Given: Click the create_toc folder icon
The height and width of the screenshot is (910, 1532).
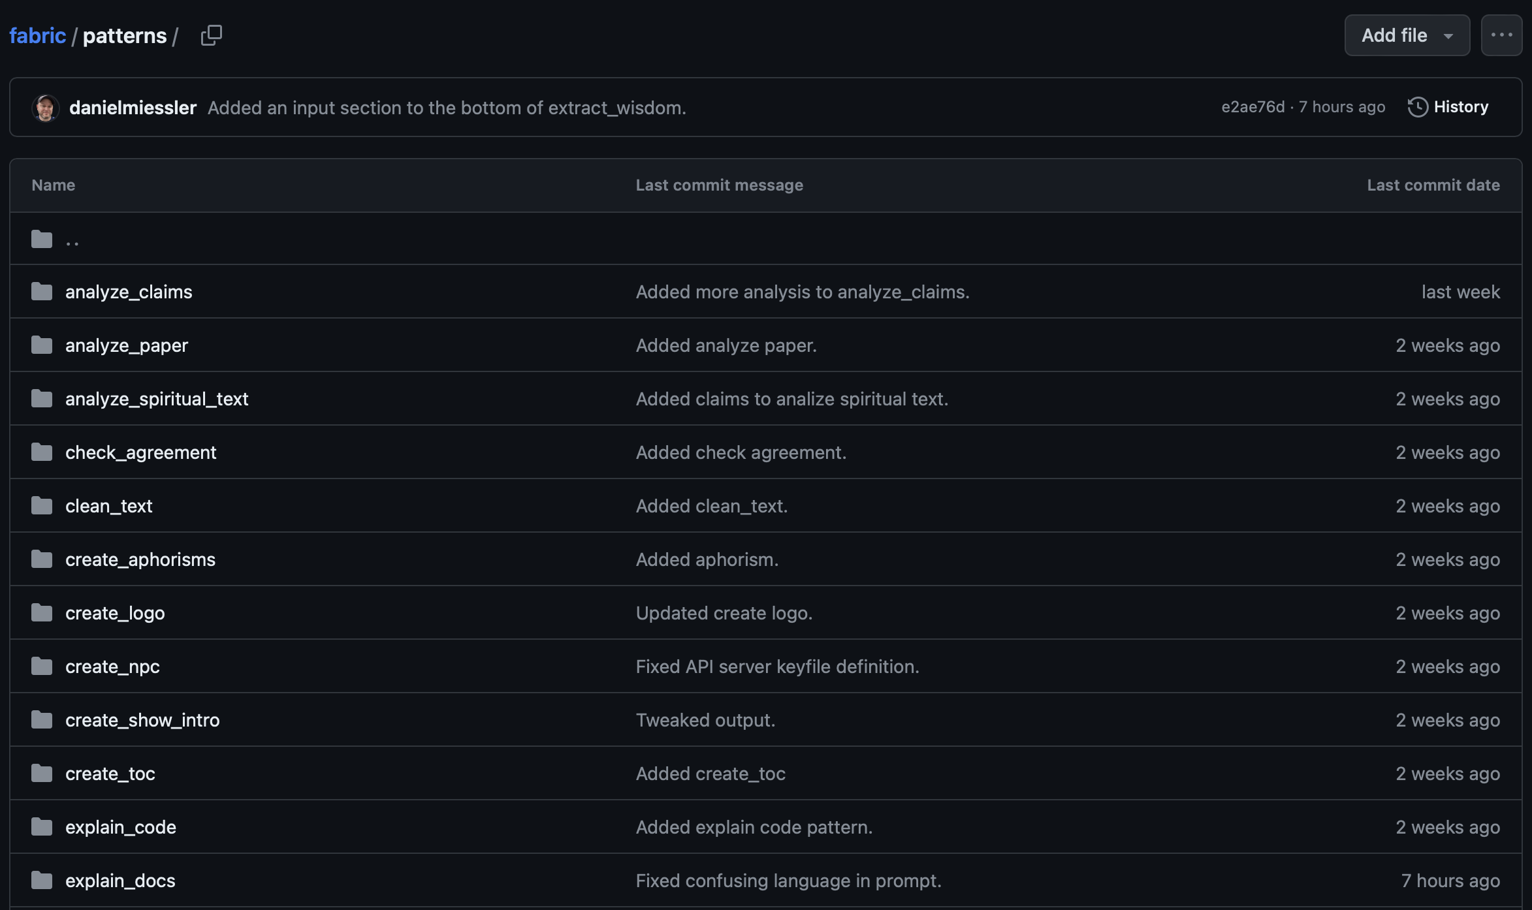Looking at the screenshot, I should point(42,774).
